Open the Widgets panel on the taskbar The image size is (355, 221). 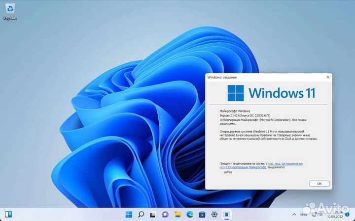coord(8,214)
